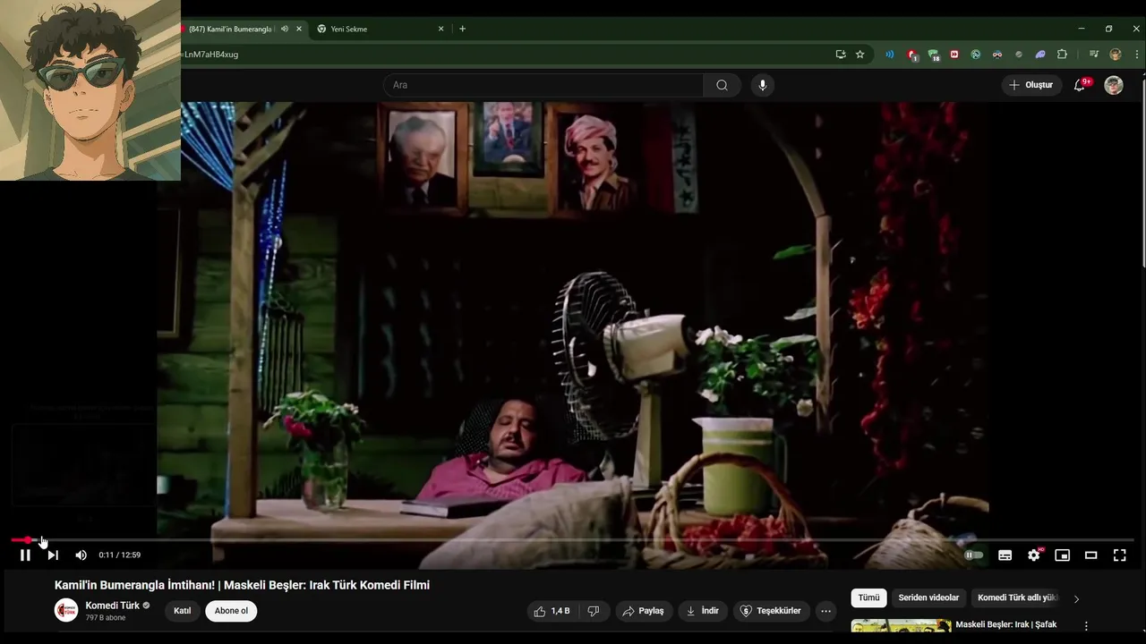Open Komedi Türk channel name link
1146x644 pixels.
coord(112,606)
